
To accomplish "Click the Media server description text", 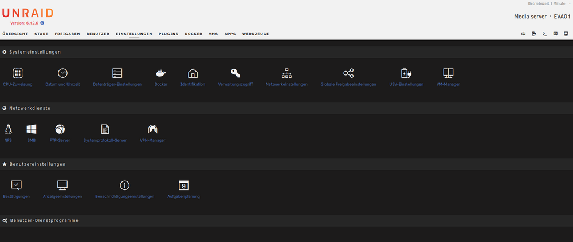I will click(530, 17).
